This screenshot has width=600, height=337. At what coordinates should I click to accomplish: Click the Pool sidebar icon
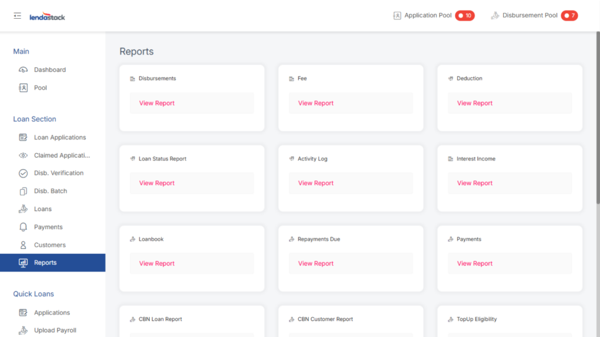(23, 88)
